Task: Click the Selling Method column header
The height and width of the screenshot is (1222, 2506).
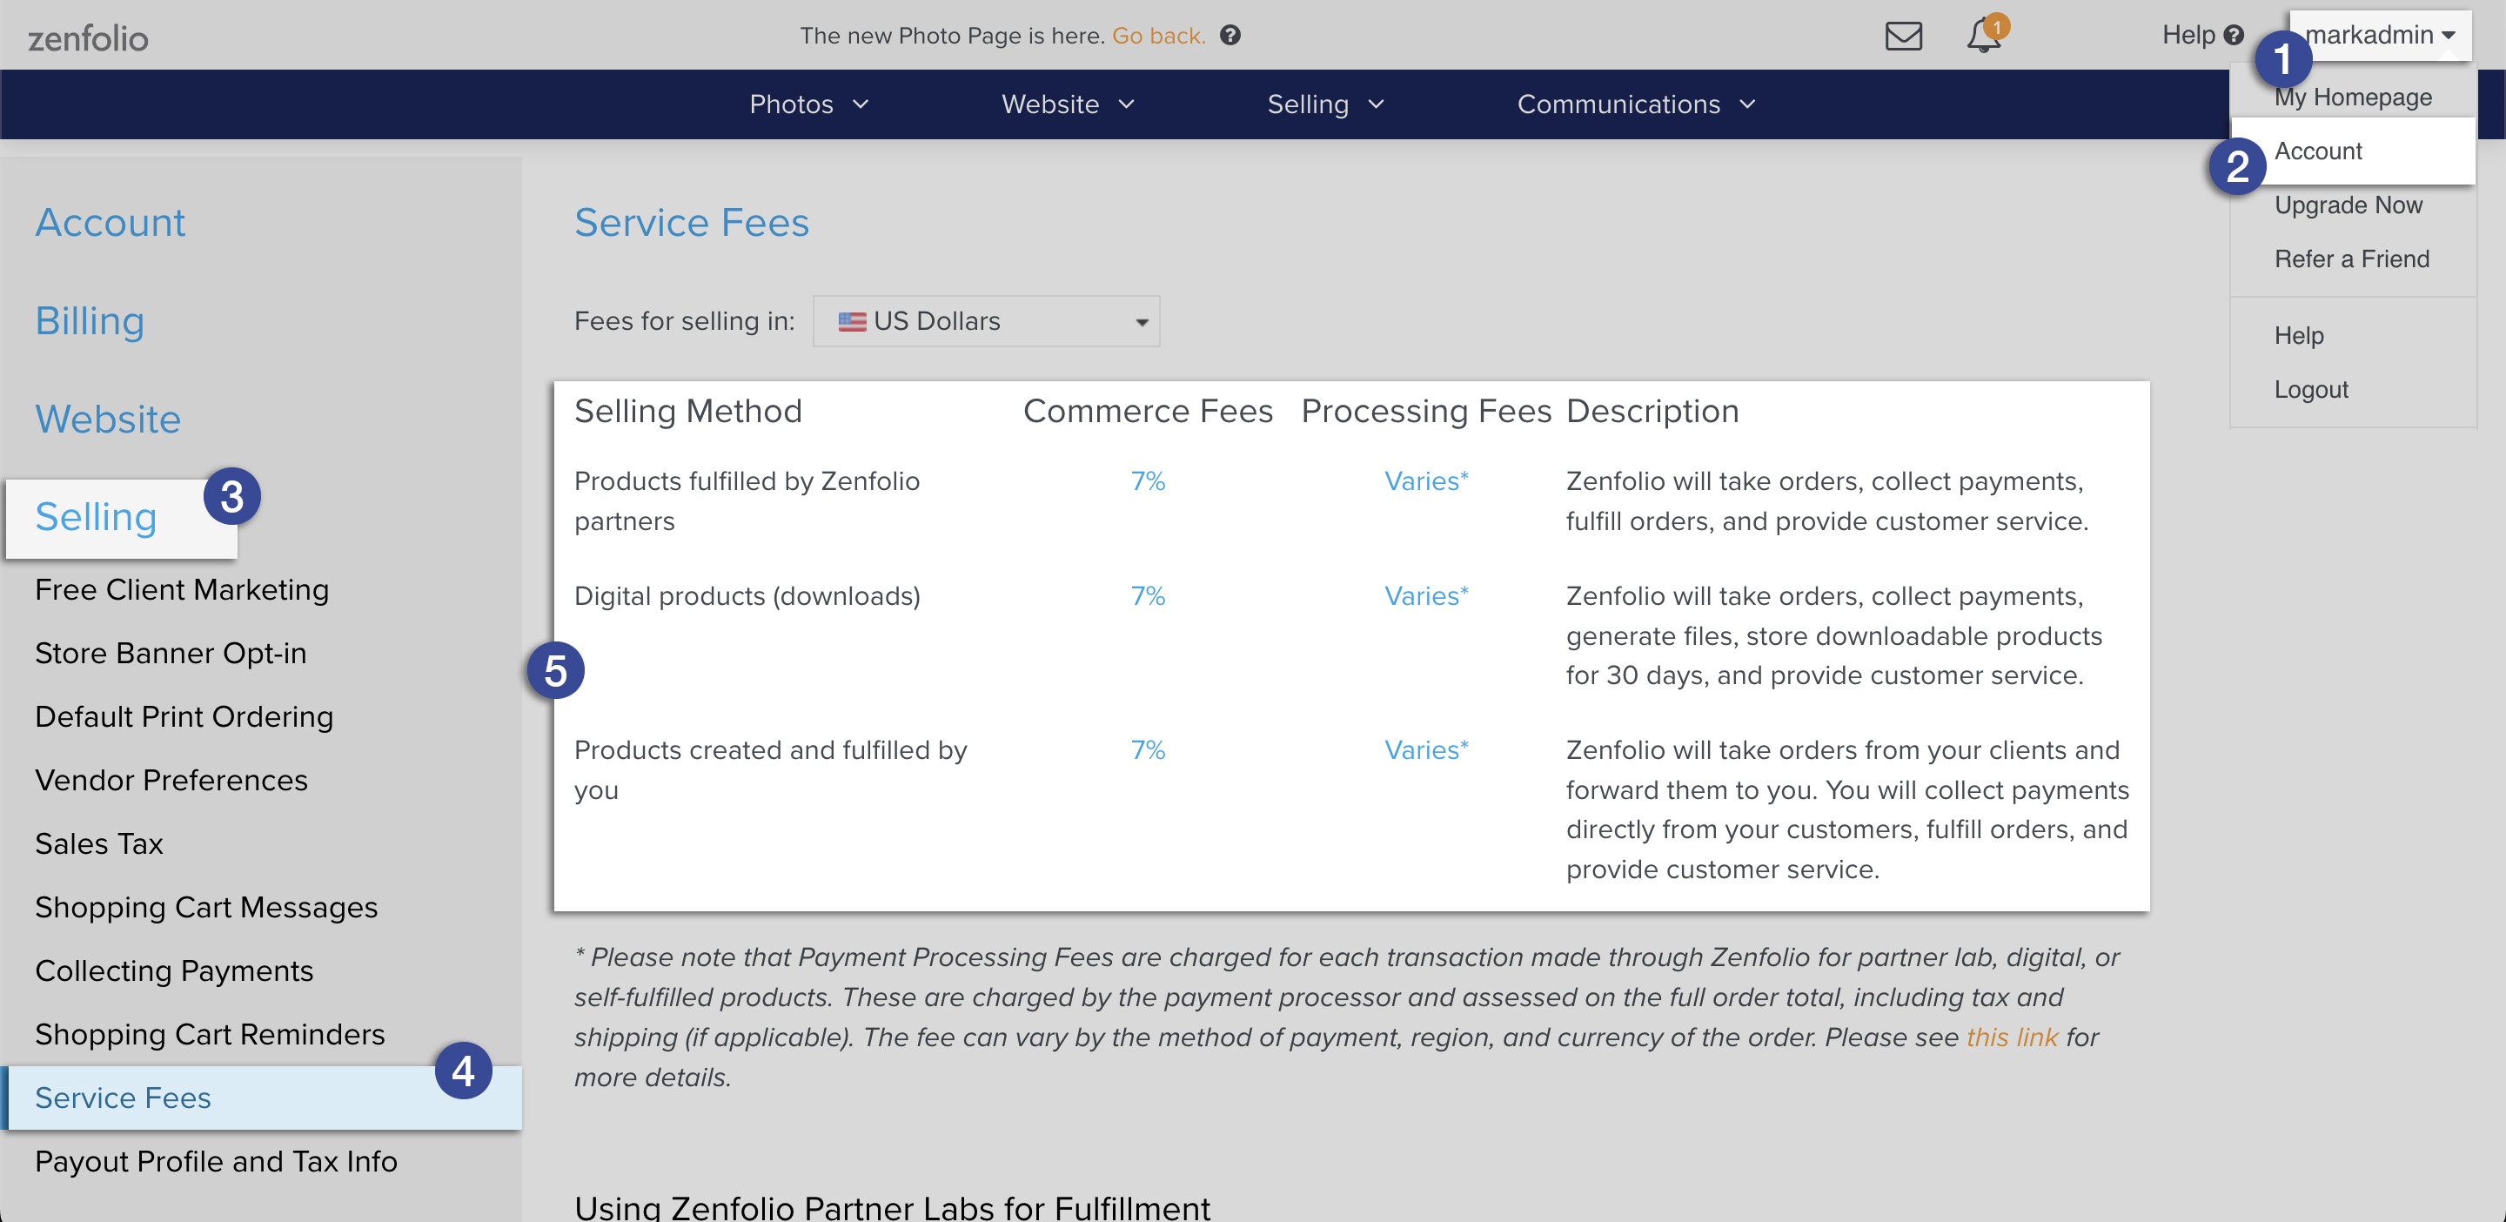Action: [687, 412]
